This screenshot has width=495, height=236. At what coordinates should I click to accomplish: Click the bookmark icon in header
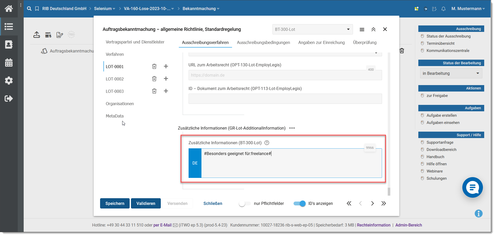[37, 8]
